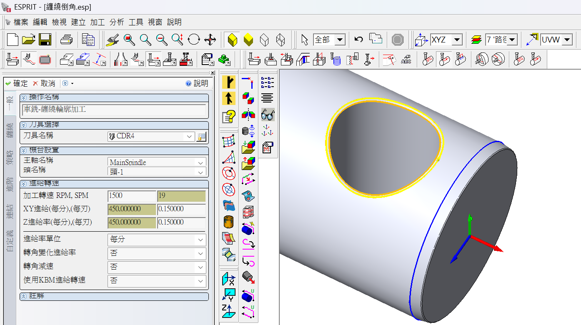This screenshot has width=581, height=325.
Task: Click the 取消 cancel button
Action: [x=44, y=83]
